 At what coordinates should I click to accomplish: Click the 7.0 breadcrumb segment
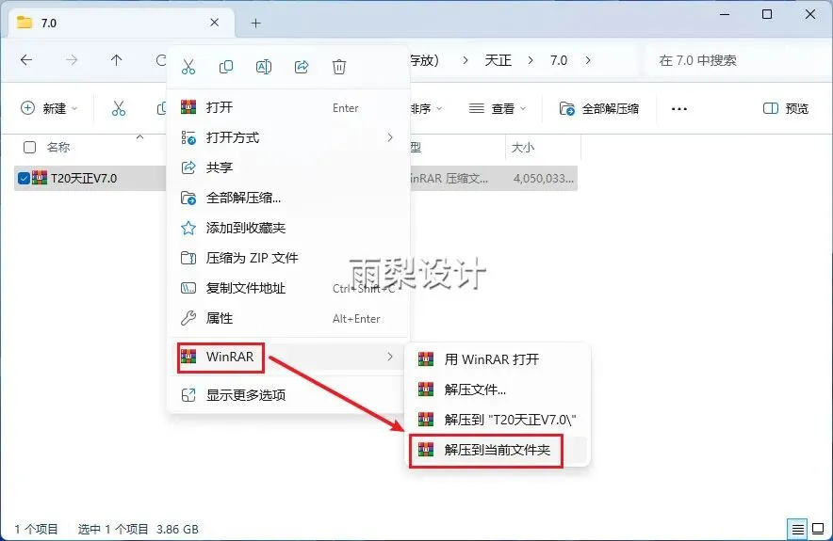559,60
